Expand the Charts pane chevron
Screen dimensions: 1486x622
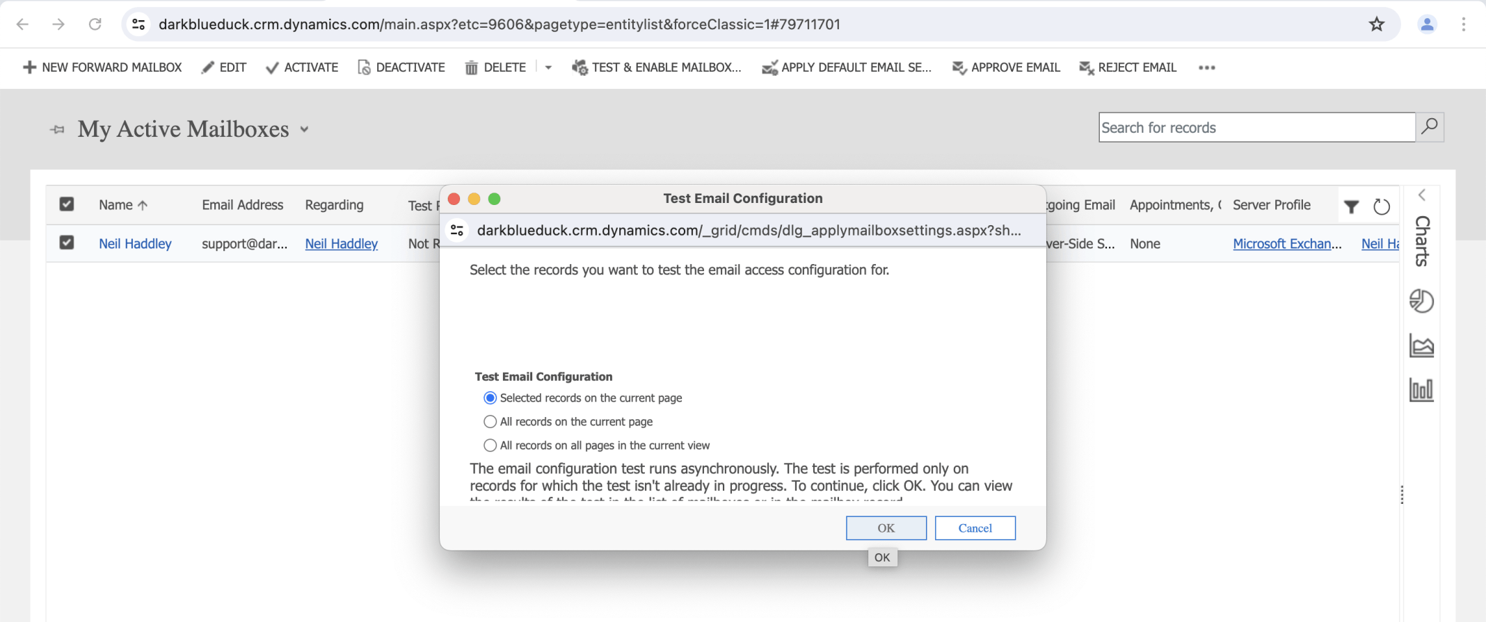point(1422,195)
